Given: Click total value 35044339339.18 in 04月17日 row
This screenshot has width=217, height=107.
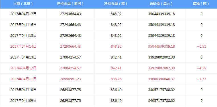Looking at the screenshot, I should (161, 14).
